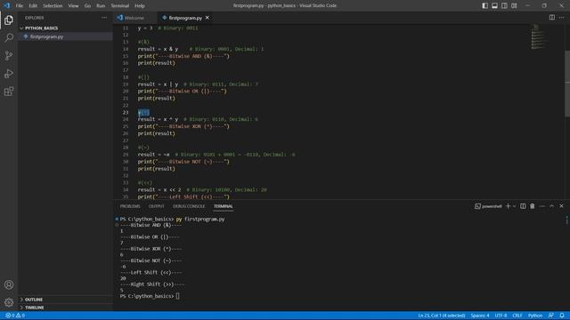This screenshot has width=570, height=320.
Task: Select the firstprogram.py editor tab
Action: (185, 18)
